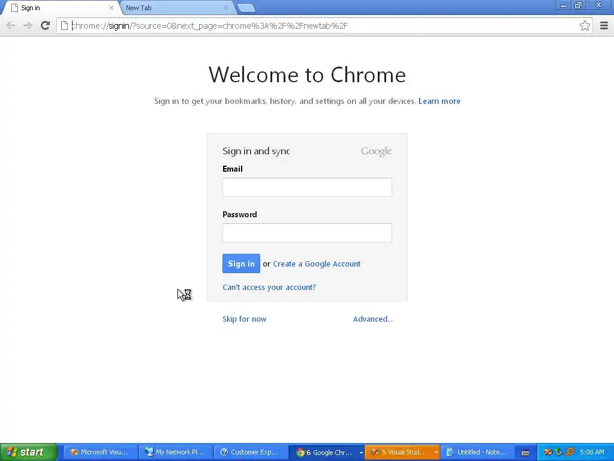Click the blue Sign in button
The width and height of the screenshot is (614, 461).
[241, 264]
